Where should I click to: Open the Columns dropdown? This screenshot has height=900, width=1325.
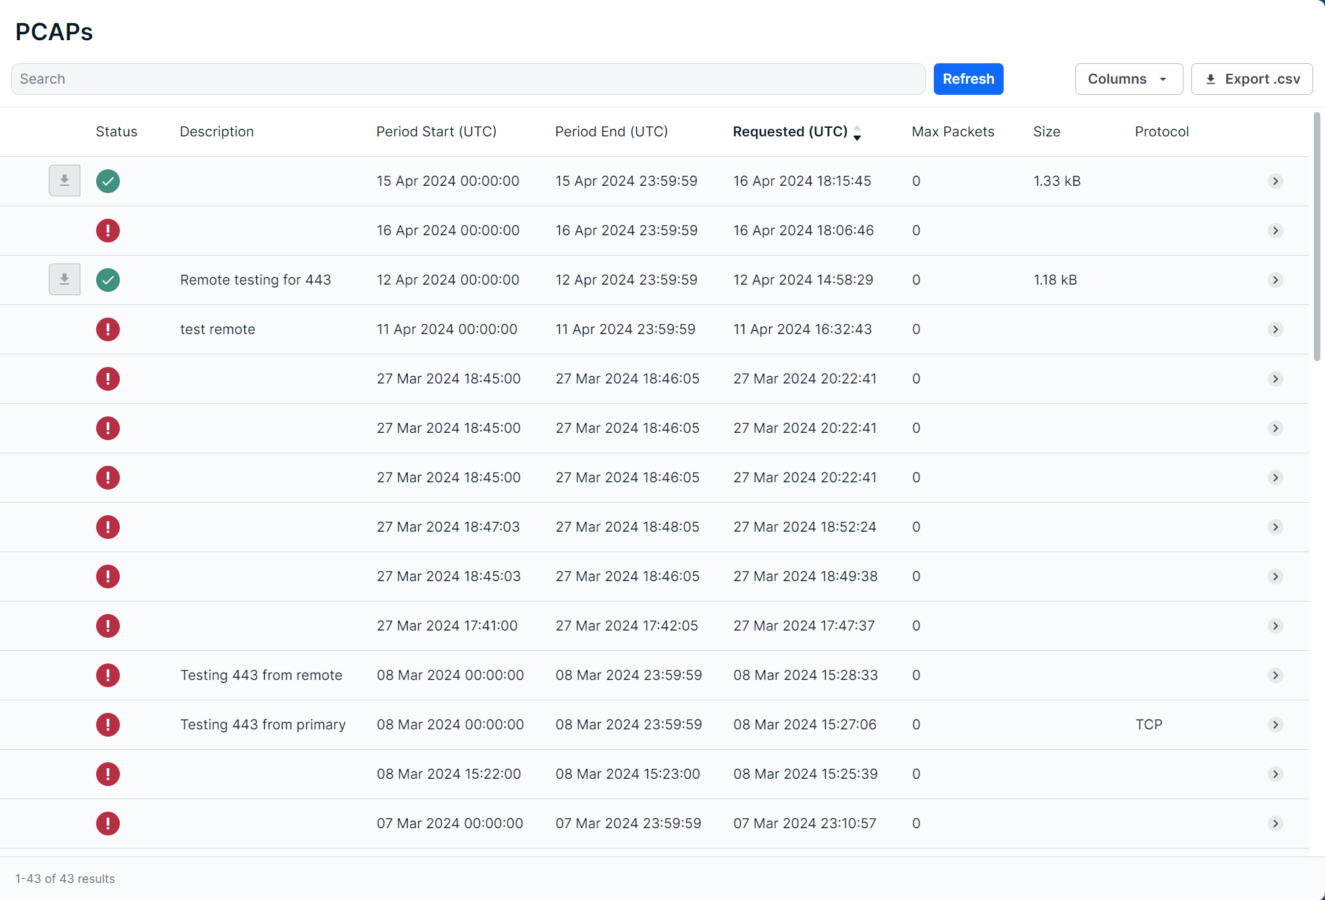(x=1128, y=79)
